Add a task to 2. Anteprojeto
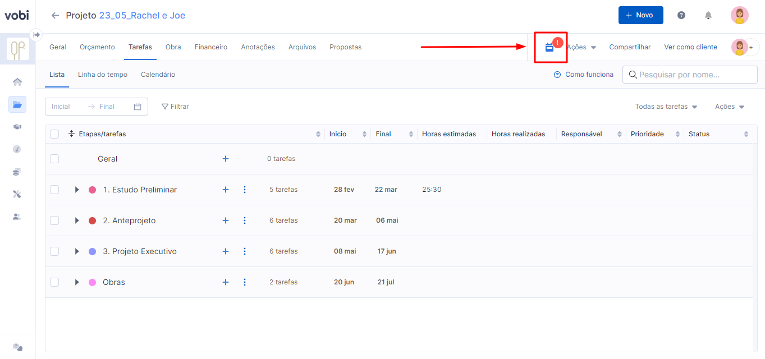The height and width of the screenshot is (359, 765). coord(226,220)
